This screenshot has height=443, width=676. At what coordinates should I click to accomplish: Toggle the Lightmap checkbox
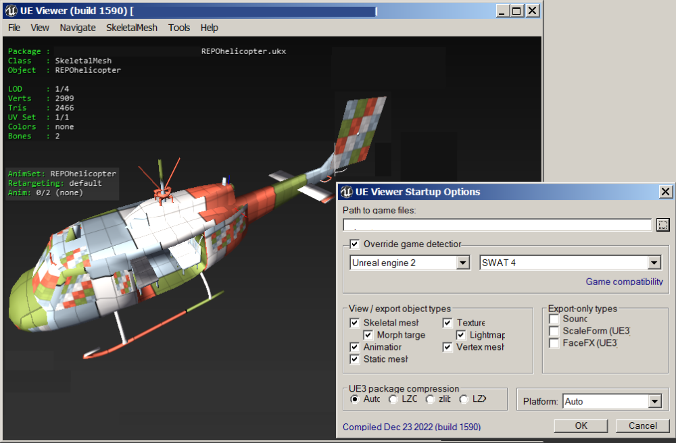pyautogui.click(x=461, y=334)
